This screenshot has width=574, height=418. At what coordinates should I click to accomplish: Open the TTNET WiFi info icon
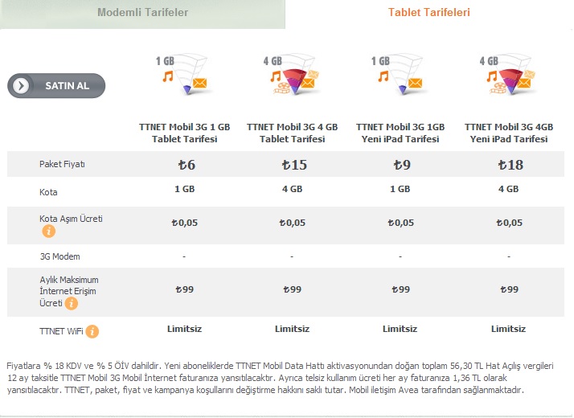[92, 332]
